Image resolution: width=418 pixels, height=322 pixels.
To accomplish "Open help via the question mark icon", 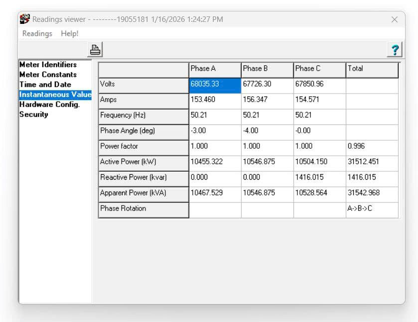I will tap(395, 50).
